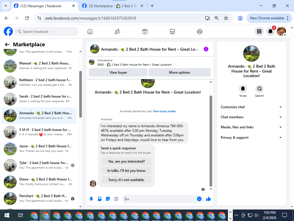This screenshot has height=221, width=294.
Task: Open the taskbar overflow up arrow
Action: coord(230,212)
